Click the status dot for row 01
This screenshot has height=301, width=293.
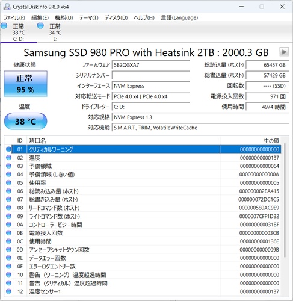[x=8, y=149]
